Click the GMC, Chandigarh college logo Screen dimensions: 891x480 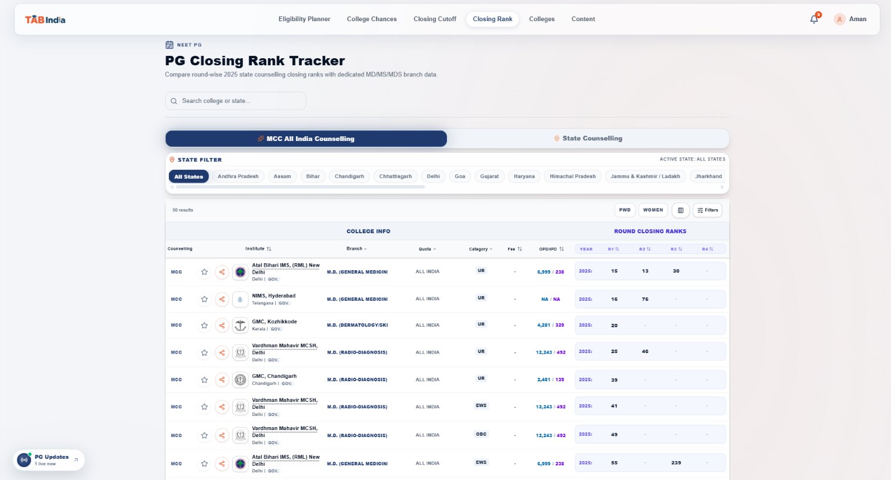(240, 380)
